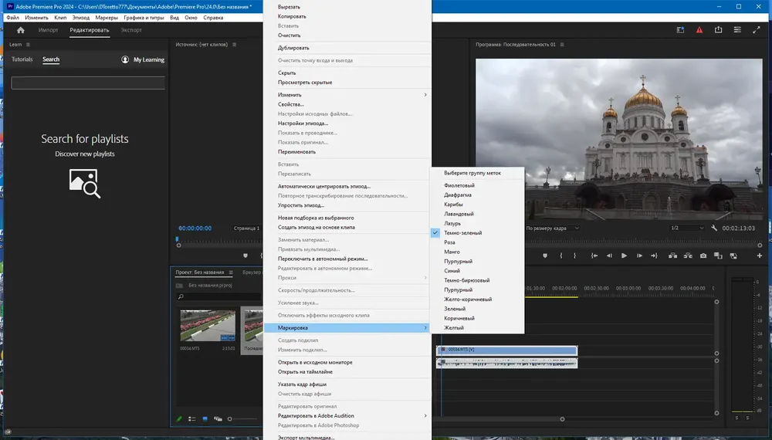Open the Страница 1 page dropdown
This screenshot has height=440, width=772.
[x=247, y=228]
